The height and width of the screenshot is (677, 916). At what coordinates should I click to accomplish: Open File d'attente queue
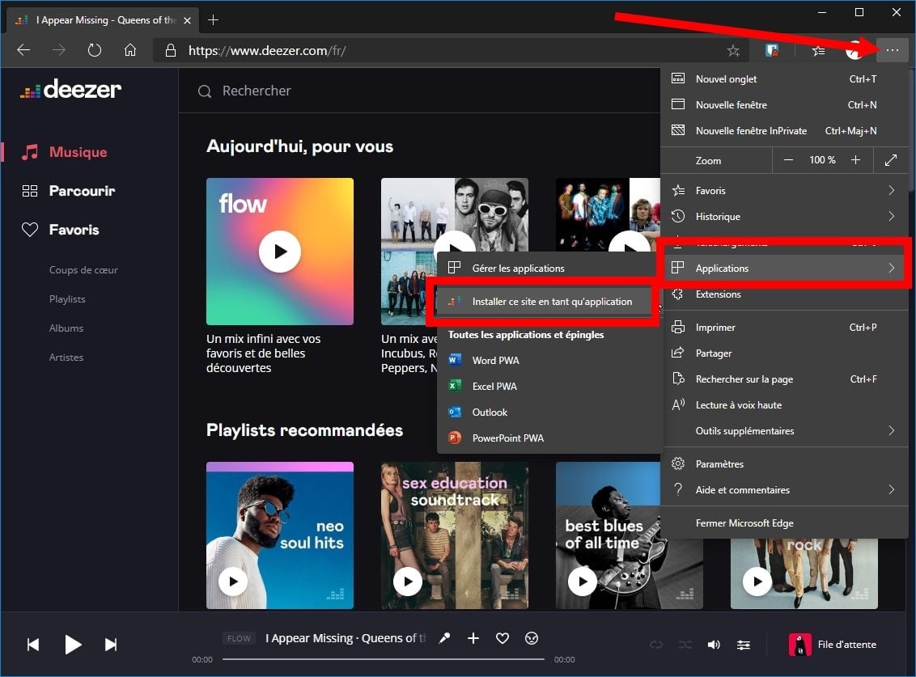[x=833, y=645]
